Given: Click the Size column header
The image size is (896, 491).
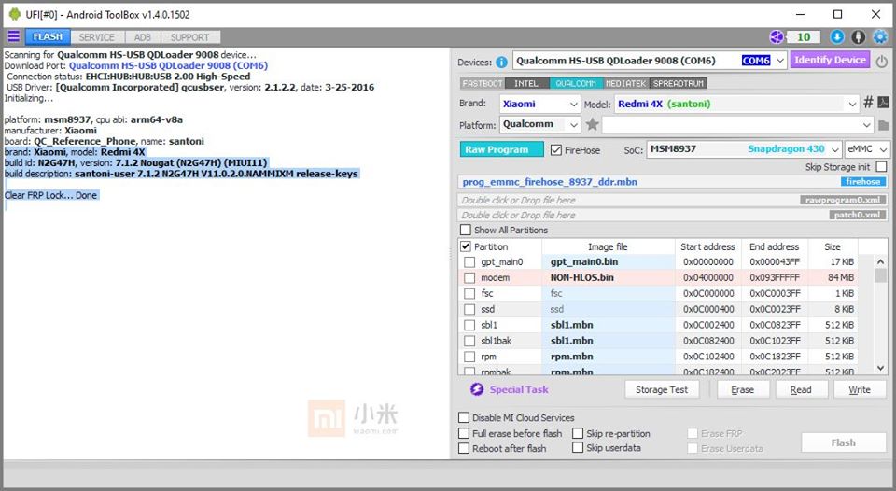Looking at the screenshot, I should click(832, 246).
